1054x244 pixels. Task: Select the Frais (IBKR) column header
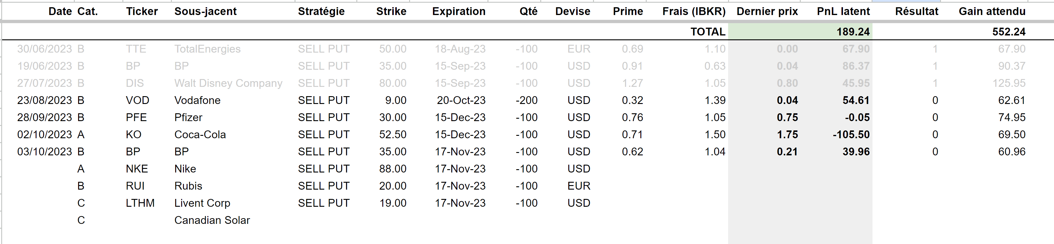[x=694, y=11]
